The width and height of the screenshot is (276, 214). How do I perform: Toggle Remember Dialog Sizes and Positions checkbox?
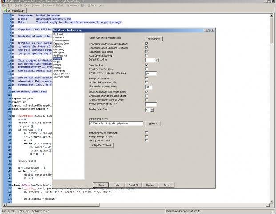[147, 48]
